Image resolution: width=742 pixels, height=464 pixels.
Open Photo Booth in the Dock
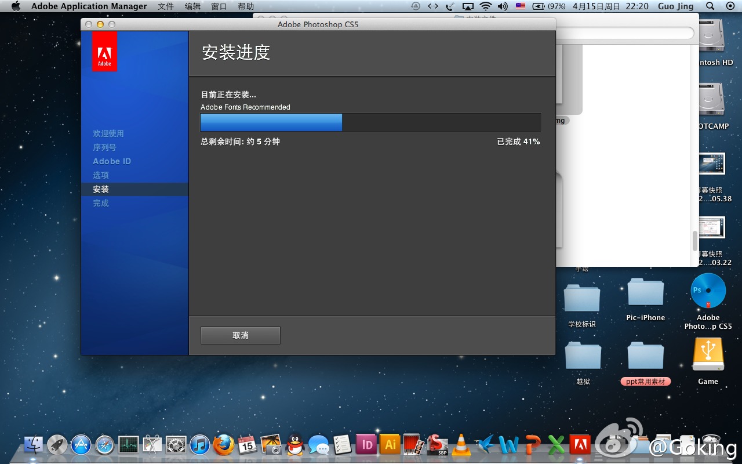point(412,445)
